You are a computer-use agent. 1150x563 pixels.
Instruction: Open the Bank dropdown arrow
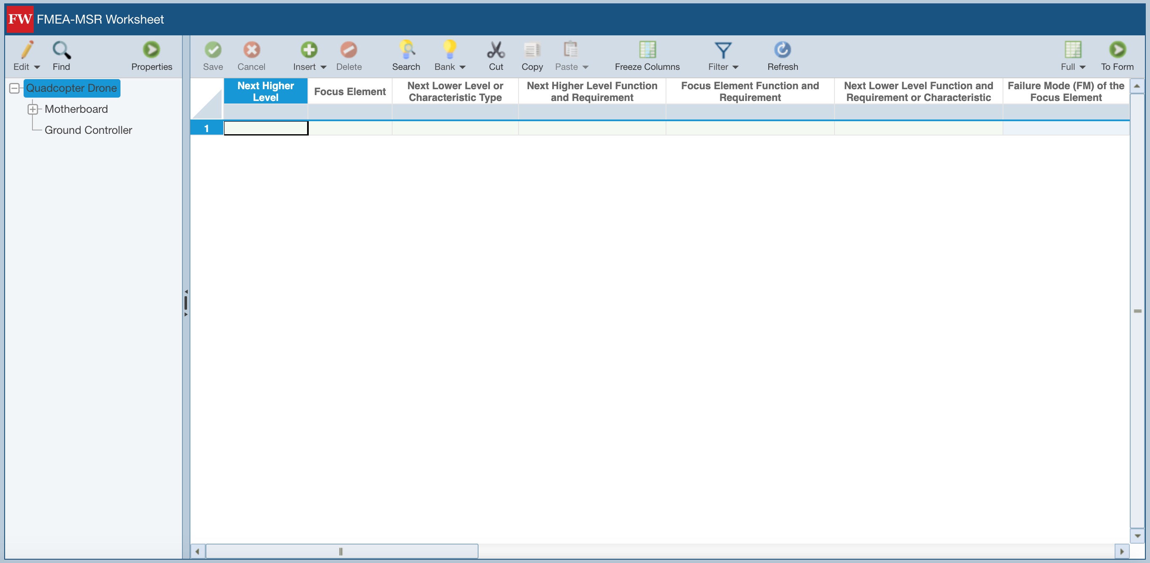point(463,67)
